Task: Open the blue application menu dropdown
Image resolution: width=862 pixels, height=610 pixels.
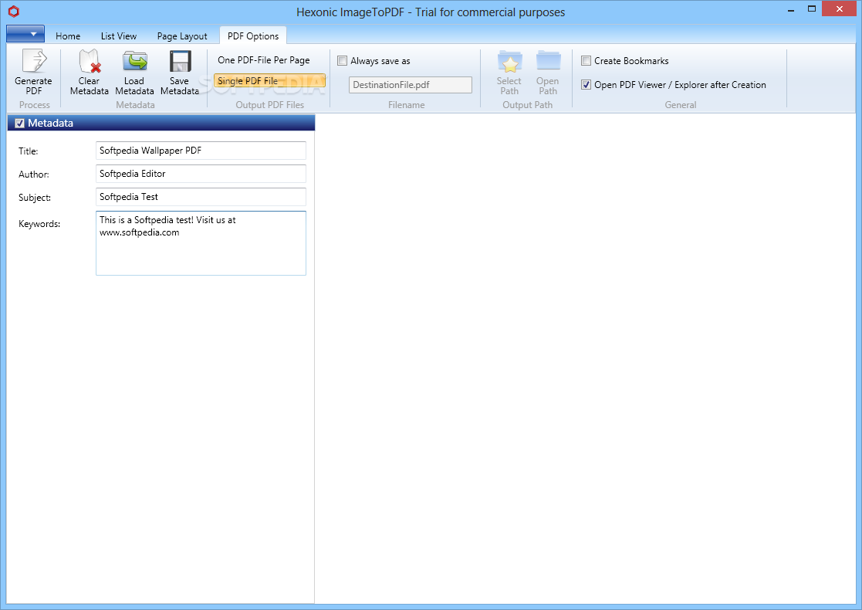Action: [x=25, y=34]
